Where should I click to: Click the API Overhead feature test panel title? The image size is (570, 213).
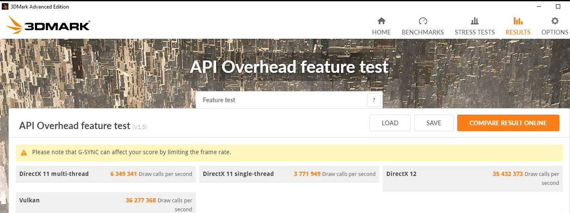click(74, 126)
